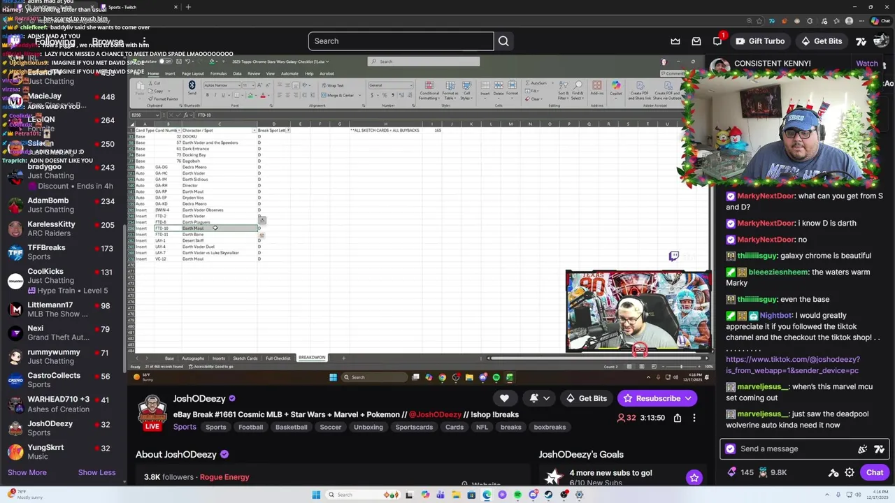The width and height of the screenshot is (895, 503).
Task: Click Wrap Text in Excel ribbon
Action: (x=332, y=85)
